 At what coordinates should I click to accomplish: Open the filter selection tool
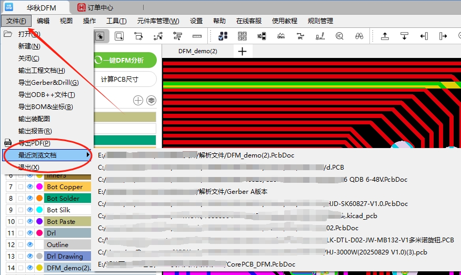pyautogui.click(x=177, y=36)
